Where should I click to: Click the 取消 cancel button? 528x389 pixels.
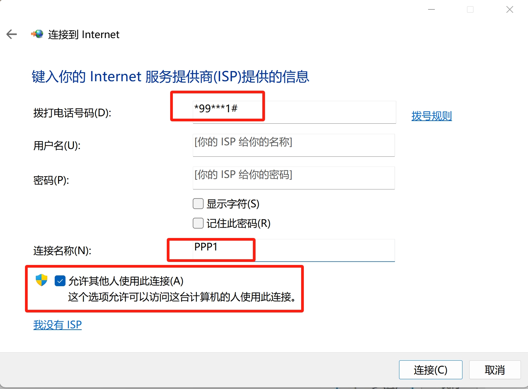click(x=495, y=370)
